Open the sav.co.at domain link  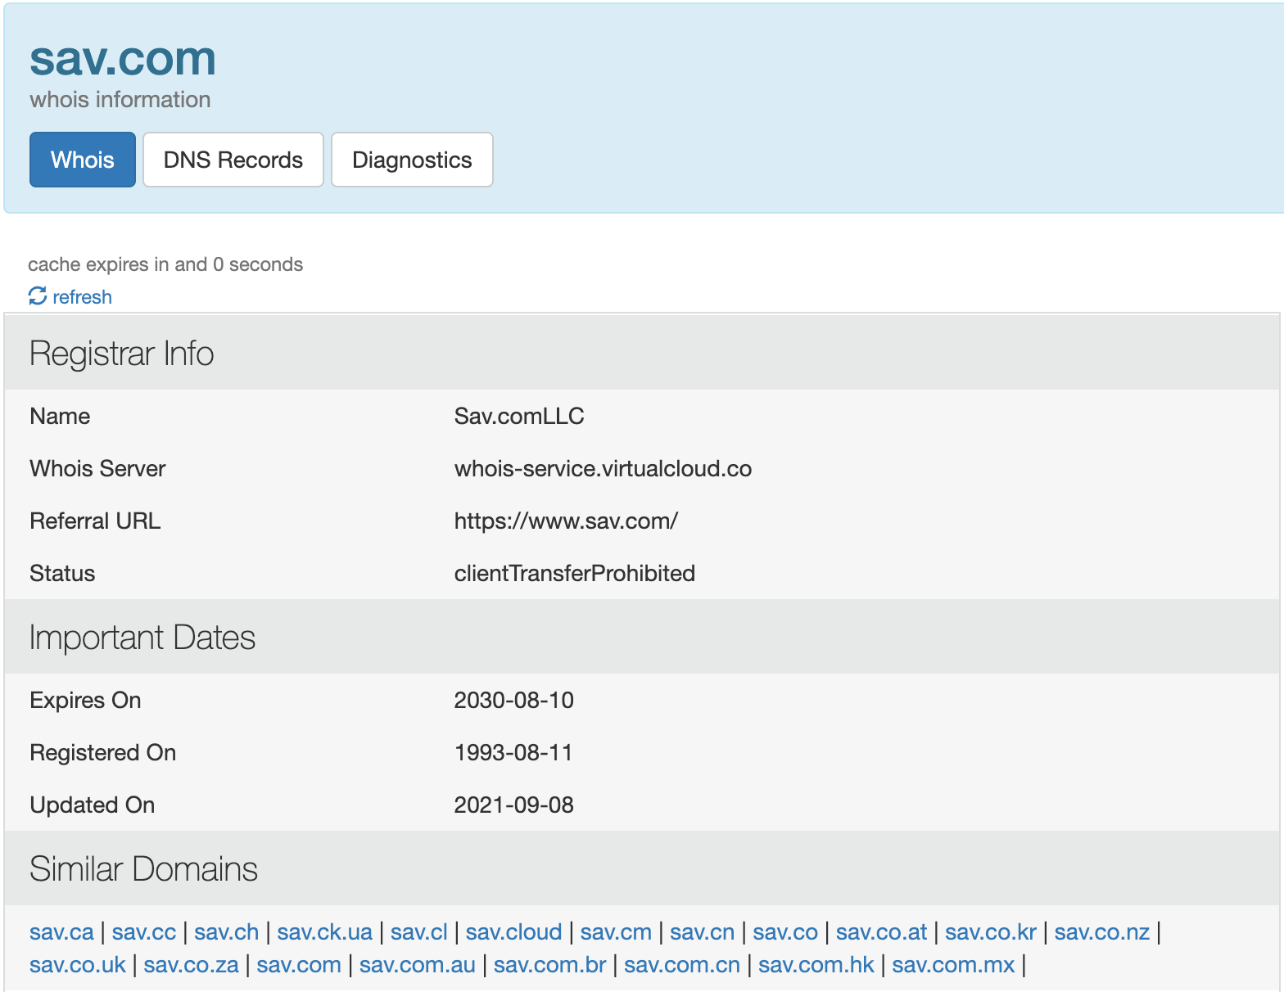[x=882, y=932]
